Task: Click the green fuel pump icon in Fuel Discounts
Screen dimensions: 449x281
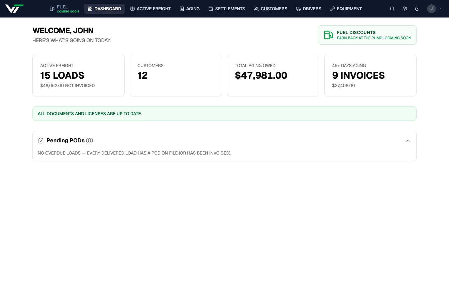Action: click(x=328, y=35)
